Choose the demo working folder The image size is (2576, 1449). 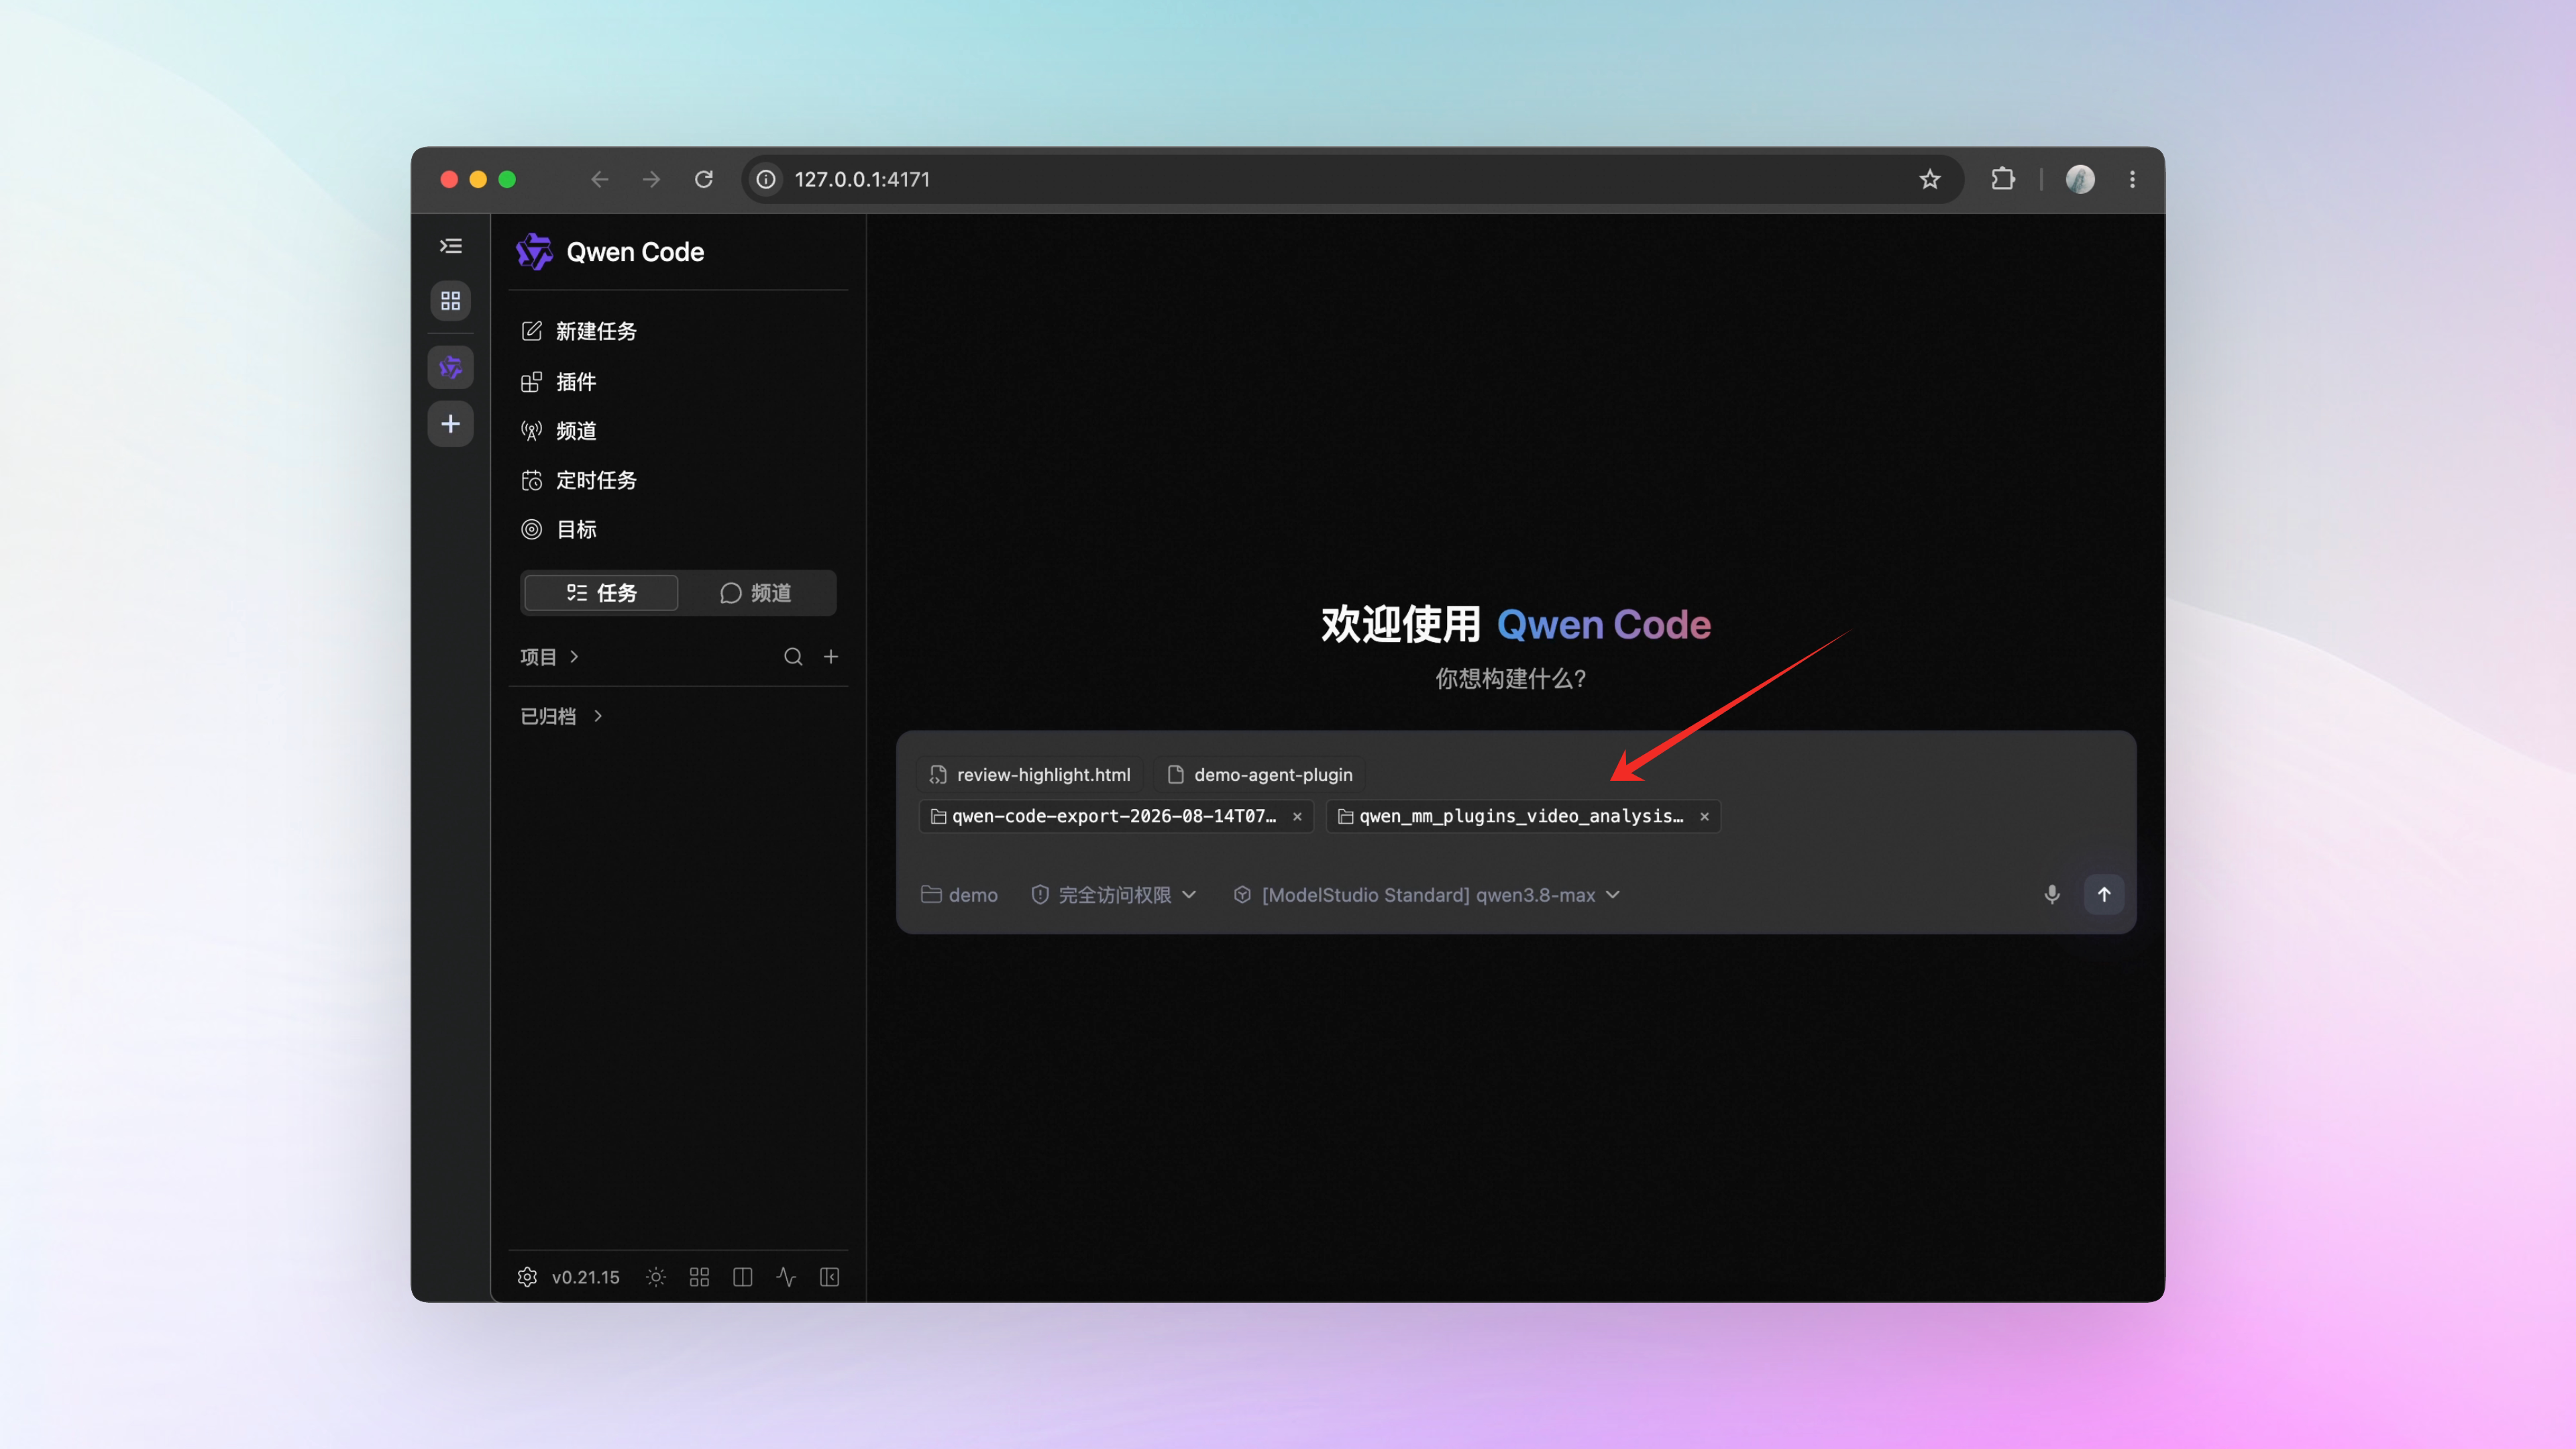click(959, 895)
